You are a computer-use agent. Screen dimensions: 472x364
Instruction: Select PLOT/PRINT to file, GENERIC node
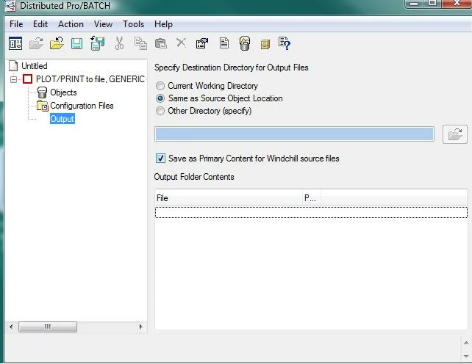click(90, 79)
